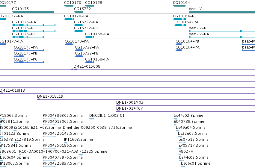Select protein CG10175-PA
Screen dimensions: 255x168
point(29,50)
